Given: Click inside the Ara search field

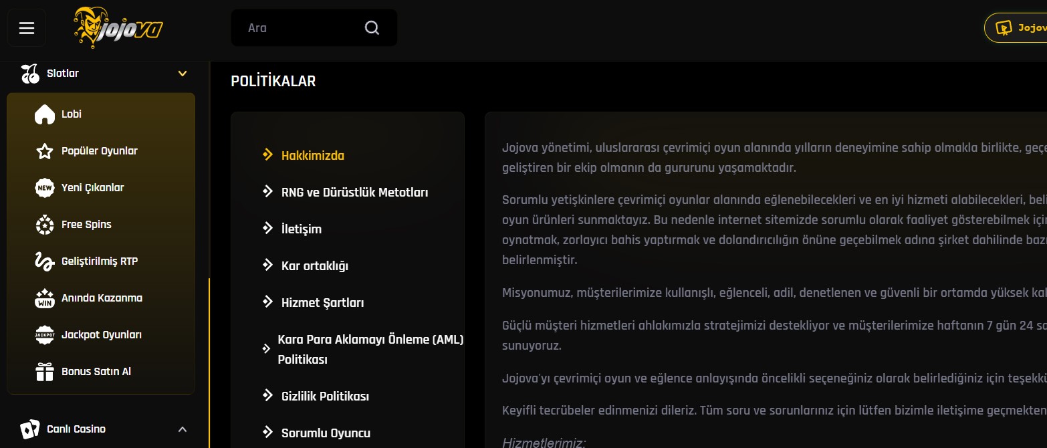Looking at the screenshot, I should point(294,27).
